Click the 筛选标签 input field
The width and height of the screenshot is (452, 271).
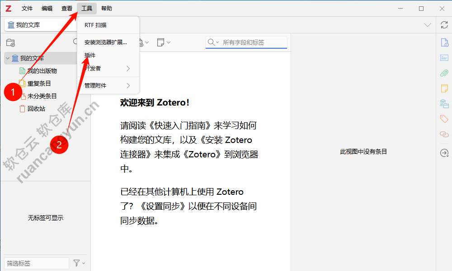[x=36, y=263]
